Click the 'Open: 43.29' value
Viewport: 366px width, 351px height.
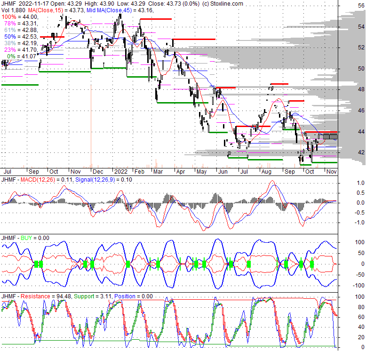66,4
